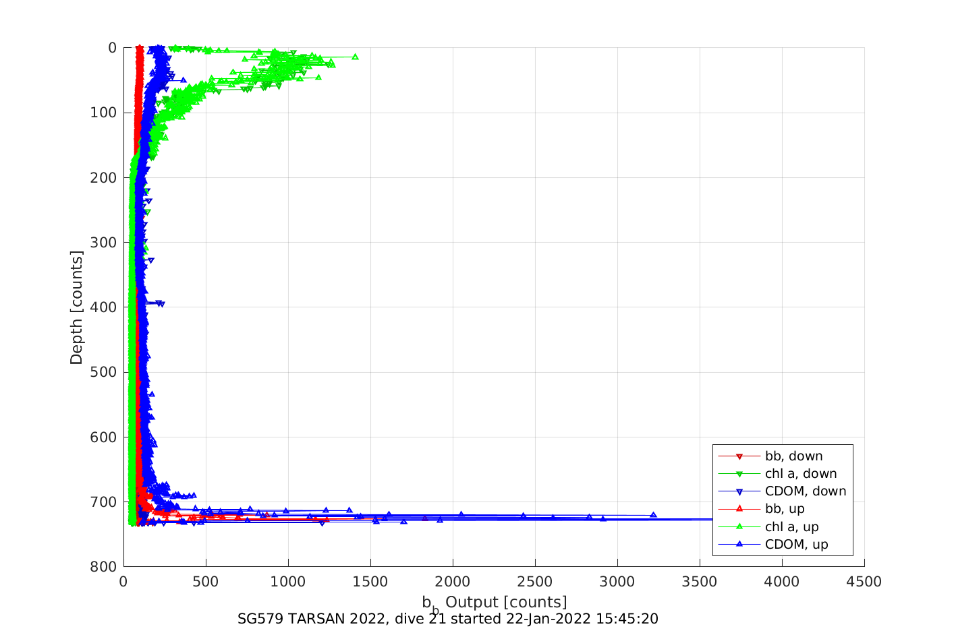The image size is (956, 637).
Task: Click the 'bb, down' legend entry
Action: pyautogui.click(x=783, y=456)
